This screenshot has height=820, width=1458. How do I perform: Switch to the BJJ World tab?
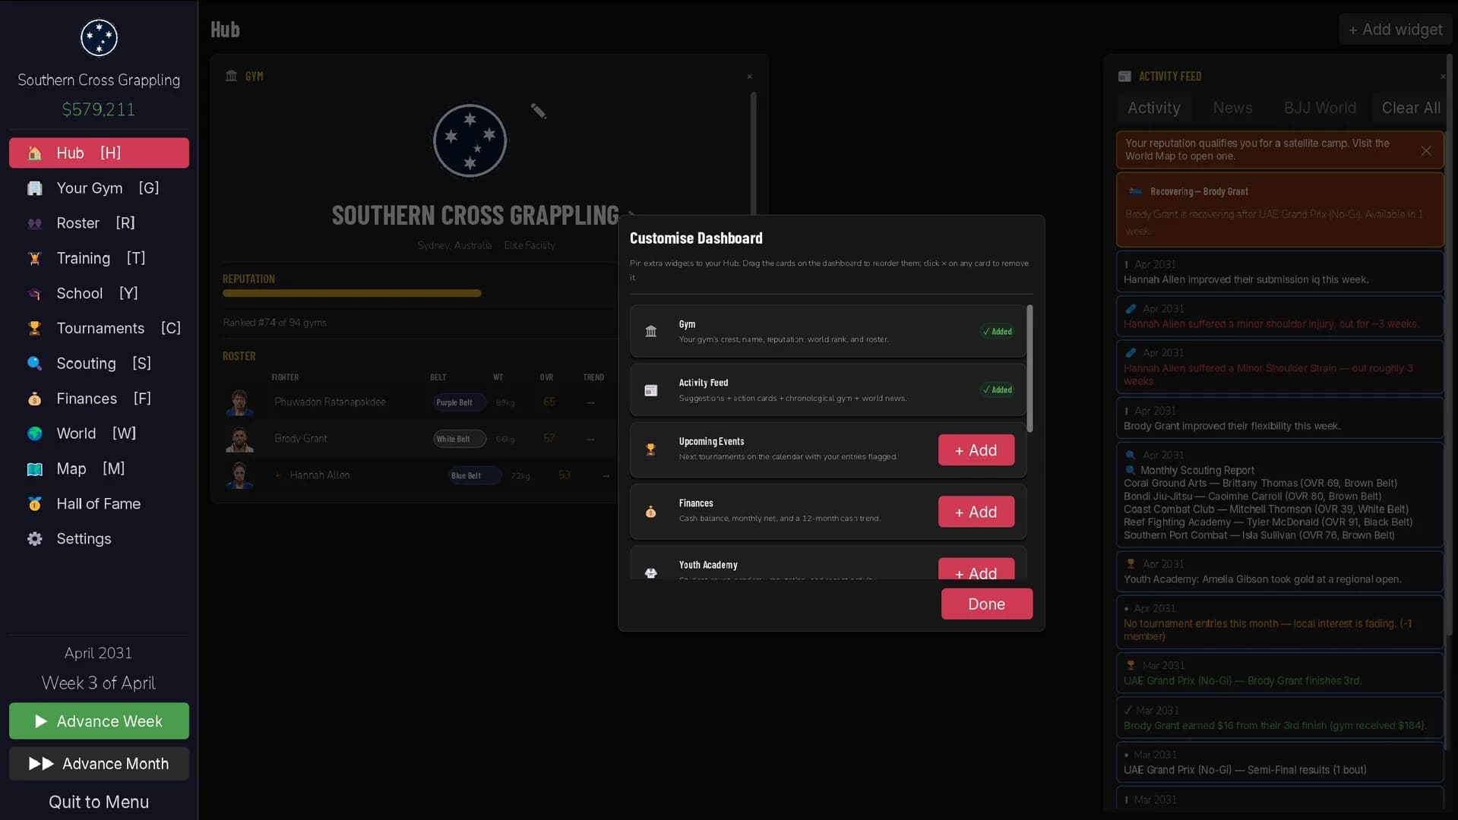click(x=1320, y=108)
